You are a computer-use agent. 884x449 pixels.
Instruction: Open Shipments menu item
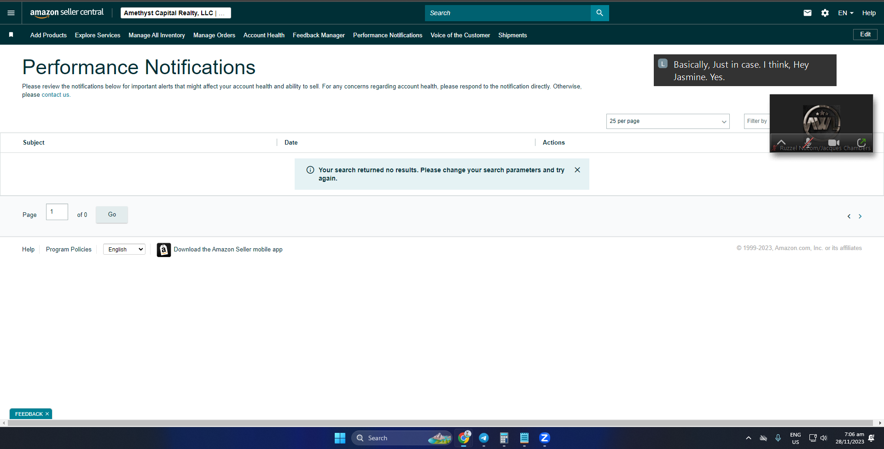pos(512,35)
